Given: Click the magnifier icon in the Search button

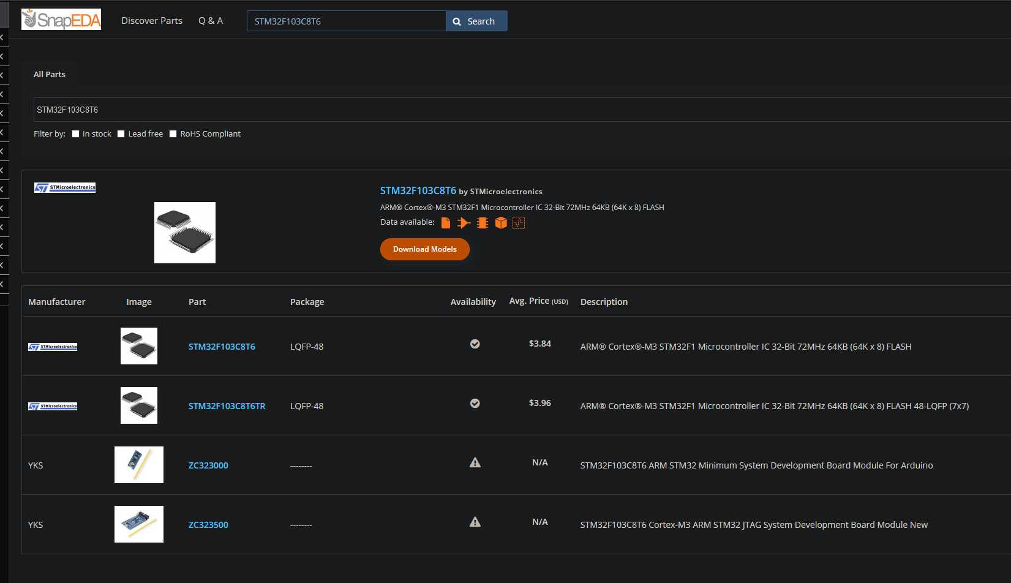Looking at the screenshot, I should tap(457, 21).
